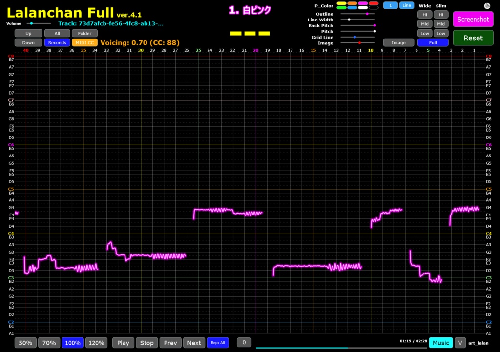Adjust the Pitch slider
The width and height of the screenshot is (500, 352).
pos(358,31)
